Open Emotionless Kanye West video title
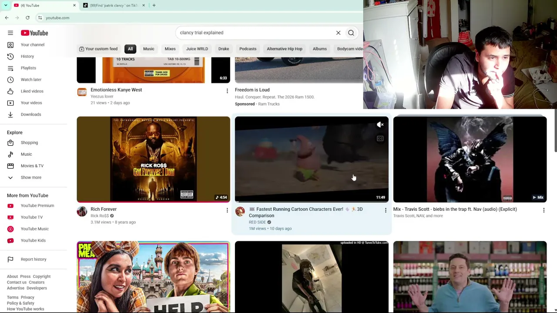 tap(116, 90)
